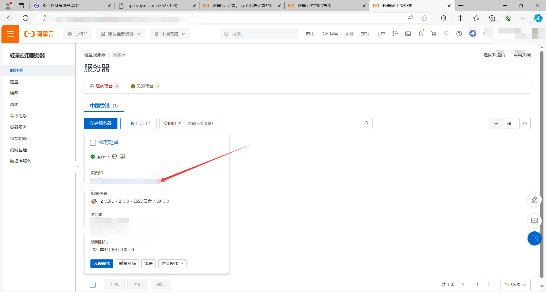Switch to BZDJSM资源分享站 browser tab
Screen dimensions: 546x292
(72, 6)
